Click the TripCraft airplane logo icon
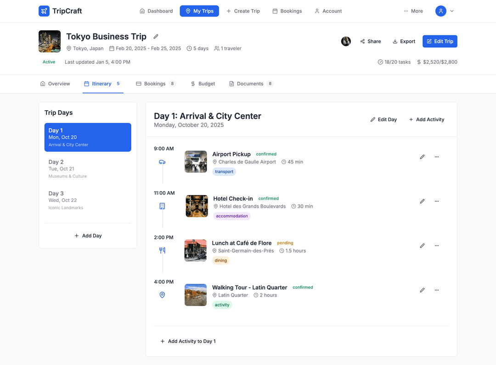The width and height of the screenshot is (496, 365). pyautogui.click(x=44, y=11)
